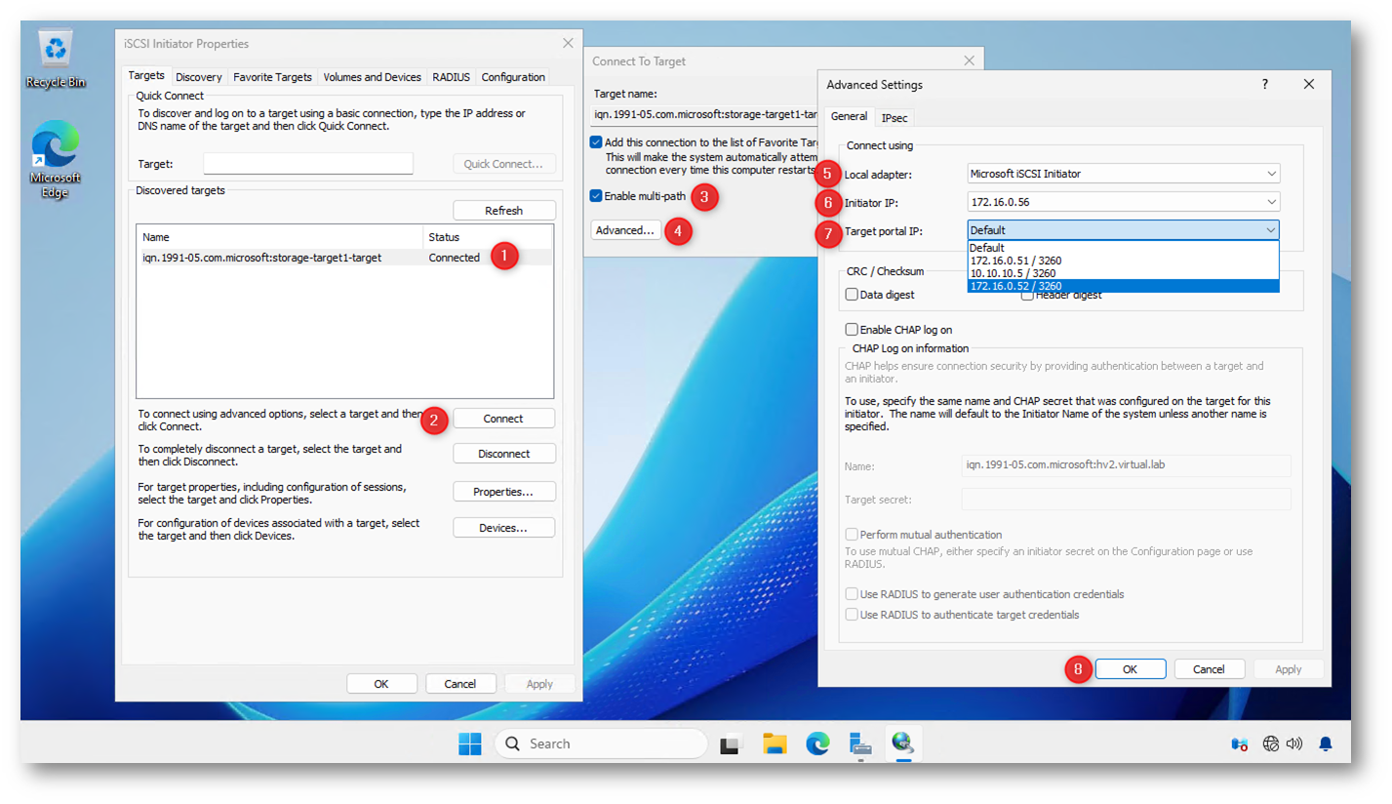This screenshot has width=1392, height=804.
Task: Click the volume speaker tray icon
Action: [1294, 744]
